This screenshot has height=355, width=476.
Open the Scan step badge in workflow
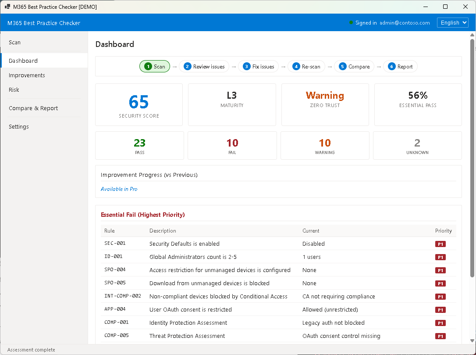point(155,66)
